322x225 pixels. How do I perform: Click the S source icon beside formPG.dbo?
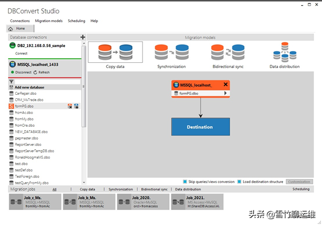click(11, 106)
